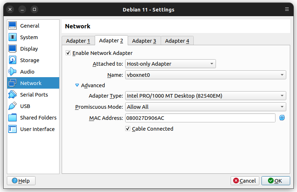Confirm settings with the OK button
The image size is (297, 192).
[275, 181]
